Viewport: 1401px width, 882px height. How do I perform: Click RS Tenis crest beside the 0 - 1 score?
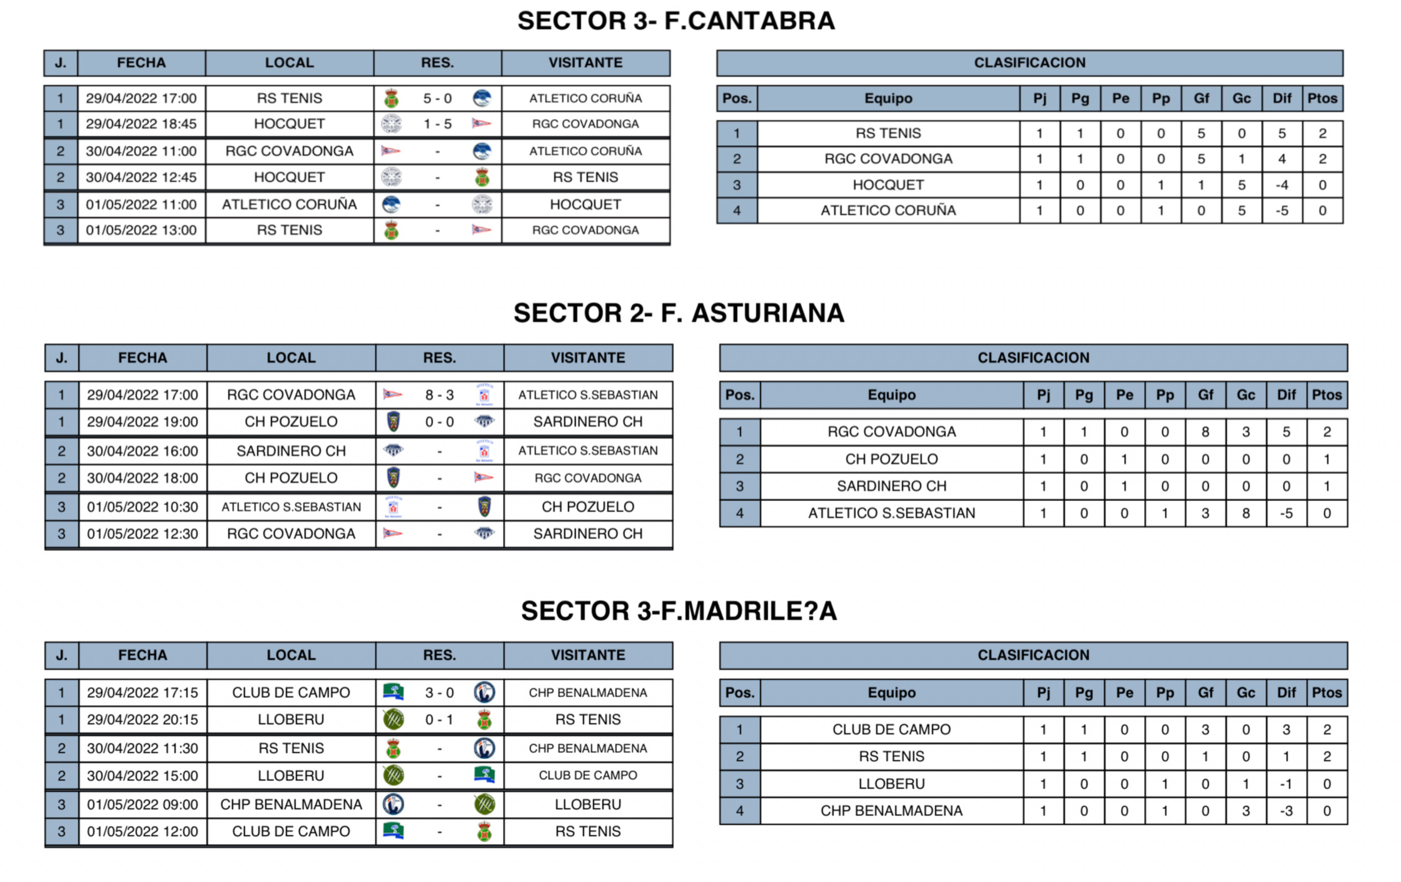(484, 719)
